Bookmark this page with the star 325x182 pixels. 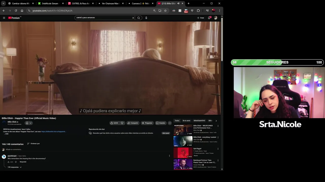165,11
